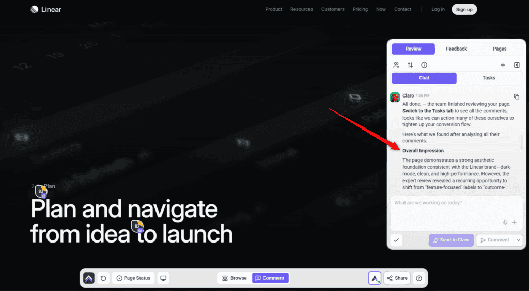The height and width of the screenshot is (291, 529).
Task: Click the '7:55 PM' timestamp
Action: pyautogui.click(x=423, y=96)
